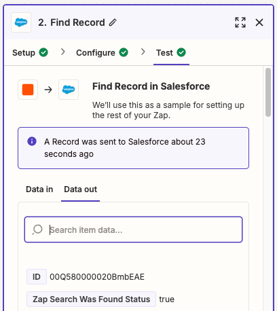Click the ID field label
The height and width of the screenshot is (311, 277).
click(37, 276)
